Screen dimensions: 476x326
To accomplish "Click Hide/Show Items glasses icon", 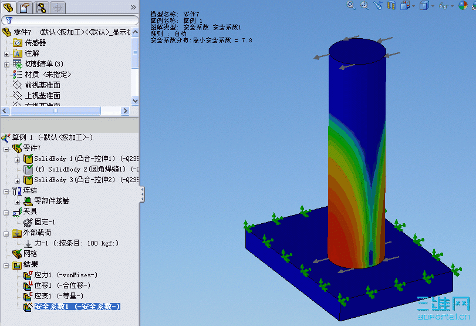I will click(x=444, y=6).
